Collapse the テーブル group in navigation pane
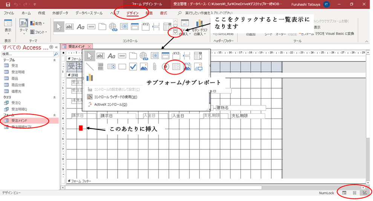This screenshot has width=373, height=201. (54, 60)
